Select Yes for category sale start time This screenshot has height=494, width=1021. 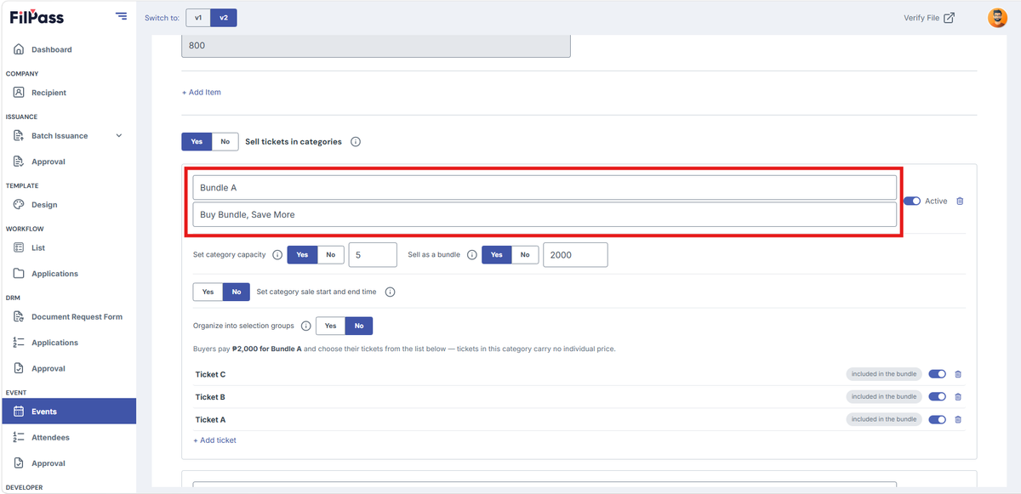[x=208, y=292]
